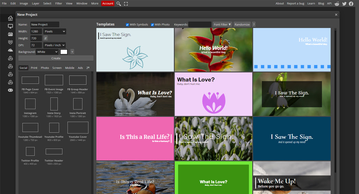The width and height of the screenshot is (359, 194).
Task: Open the Font Filter dropdown
Action: pyautogui.click(x=222, y=24)
